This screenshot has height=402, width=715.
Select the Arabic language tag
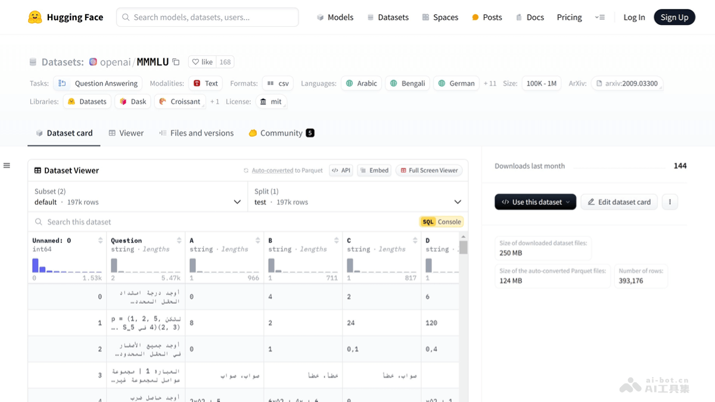pos(361,83)
